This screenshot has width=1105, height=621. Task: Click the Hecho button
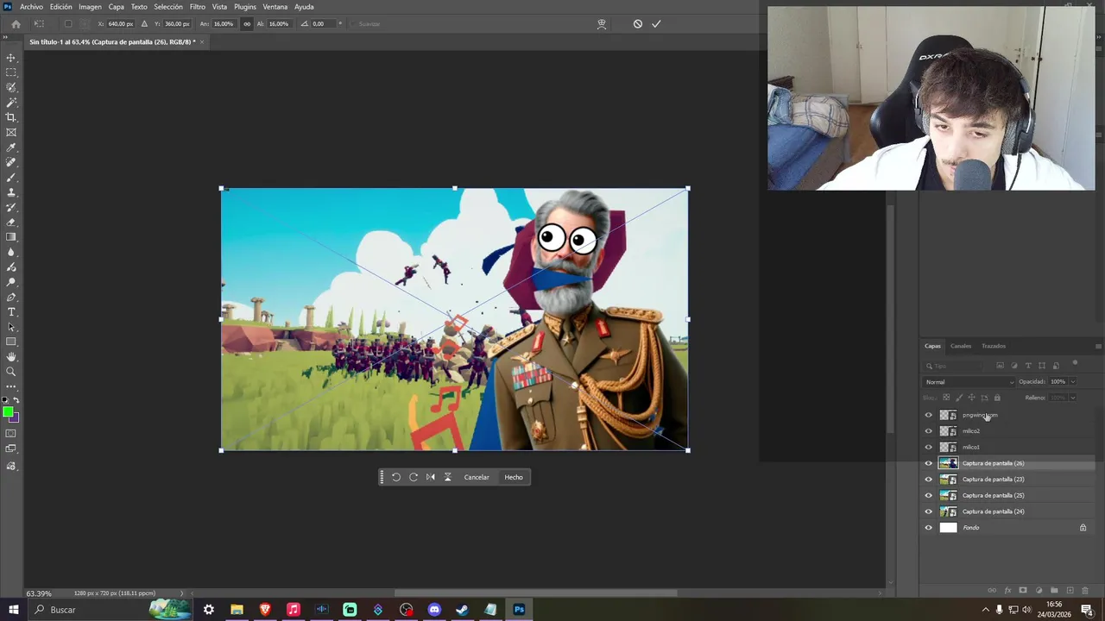pyautogui.click(x=514, y=477)
